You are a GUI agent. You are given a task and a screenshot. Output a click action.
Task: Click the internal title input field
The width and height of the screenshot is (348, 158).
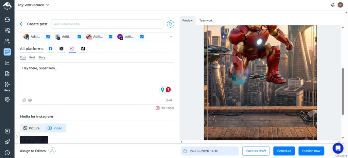(x=107, y=24)
